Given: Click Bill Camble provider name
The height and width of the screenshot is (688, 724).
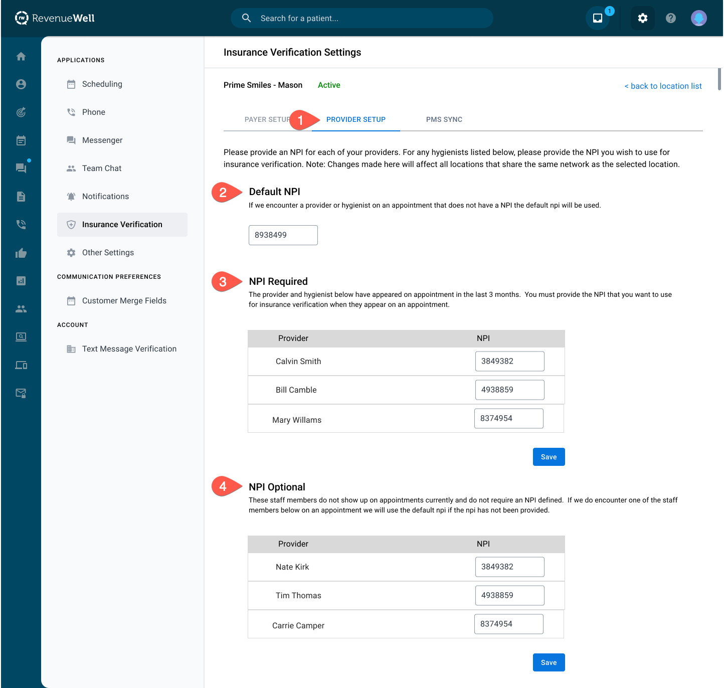Looking at the screenshot, I should point(296,390).
